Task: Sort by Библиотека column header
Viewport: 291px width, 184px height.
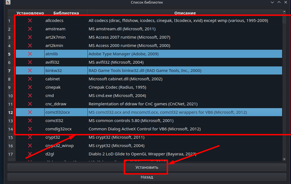Action: coord(66,13)
